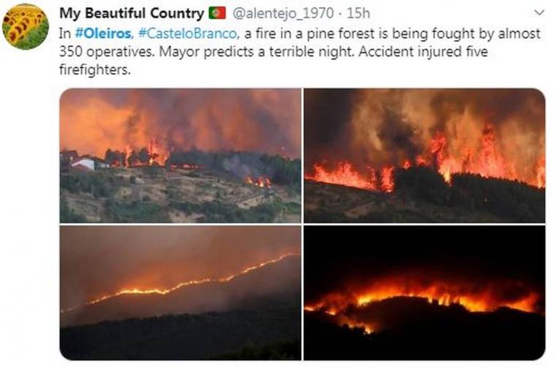Open the sunflower profile avatar
The width and height of the screenshot is (556, 369).
[26, 26]
